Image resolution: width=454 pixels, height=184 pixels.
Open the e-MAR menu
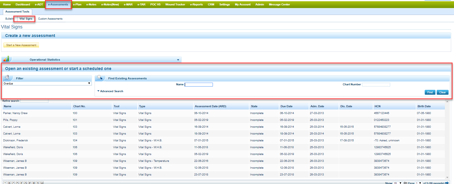click(128, 5)
